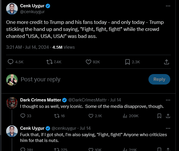
Task: Open more options on Cenk Uygur's reply
Action: pos(168,128)
